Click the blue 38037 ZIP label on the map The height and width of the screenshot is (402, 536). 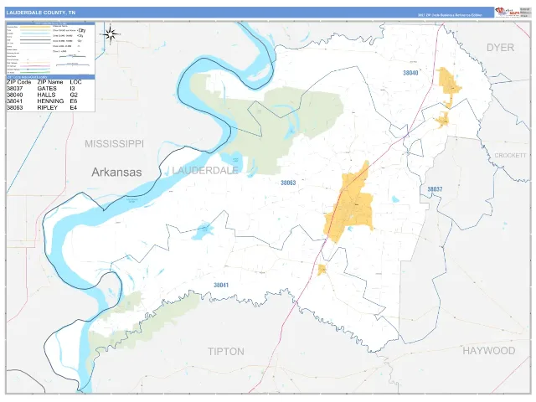[x=435, y=189]
